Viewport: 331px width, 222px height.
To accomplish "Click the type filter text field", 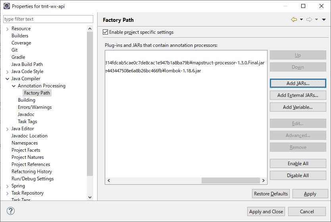I will click(x=48, y=19).
